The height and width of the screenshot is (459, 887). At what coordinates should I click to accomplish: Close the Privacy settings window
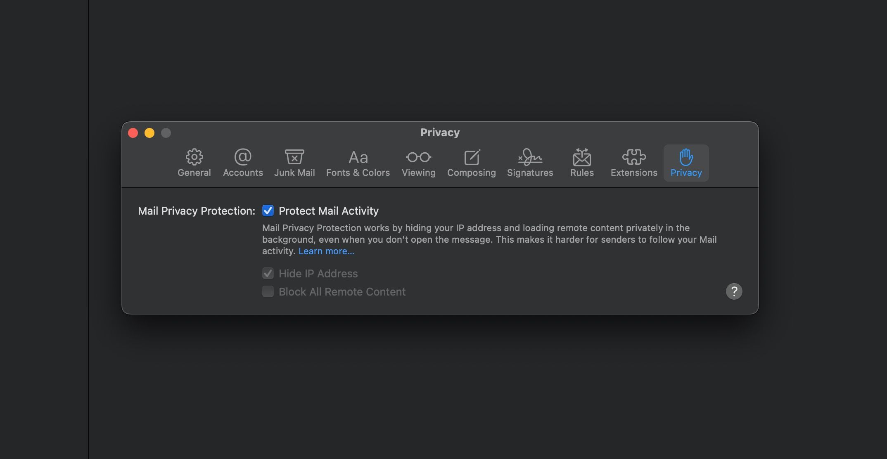[x=133, y=133]
